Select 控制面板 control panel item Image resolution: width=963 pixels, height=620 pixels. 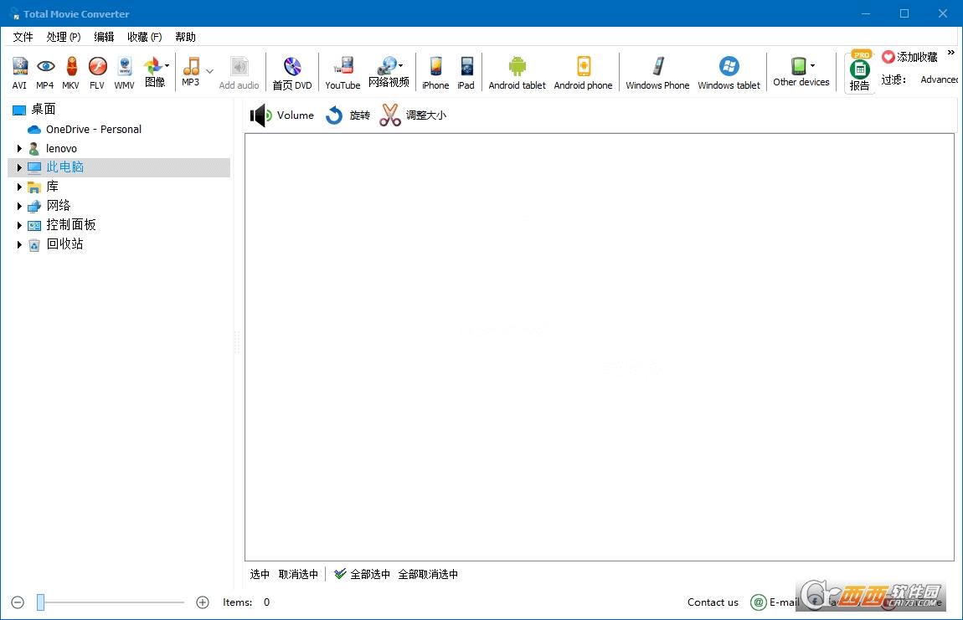(71, 225)
